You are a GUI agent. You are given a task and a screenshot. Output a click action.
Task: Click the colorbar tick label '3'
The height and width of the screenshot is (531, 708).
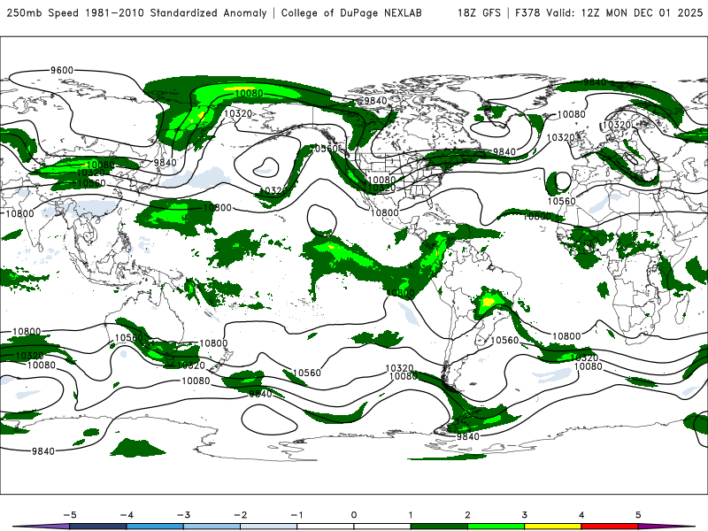(525, 515)
